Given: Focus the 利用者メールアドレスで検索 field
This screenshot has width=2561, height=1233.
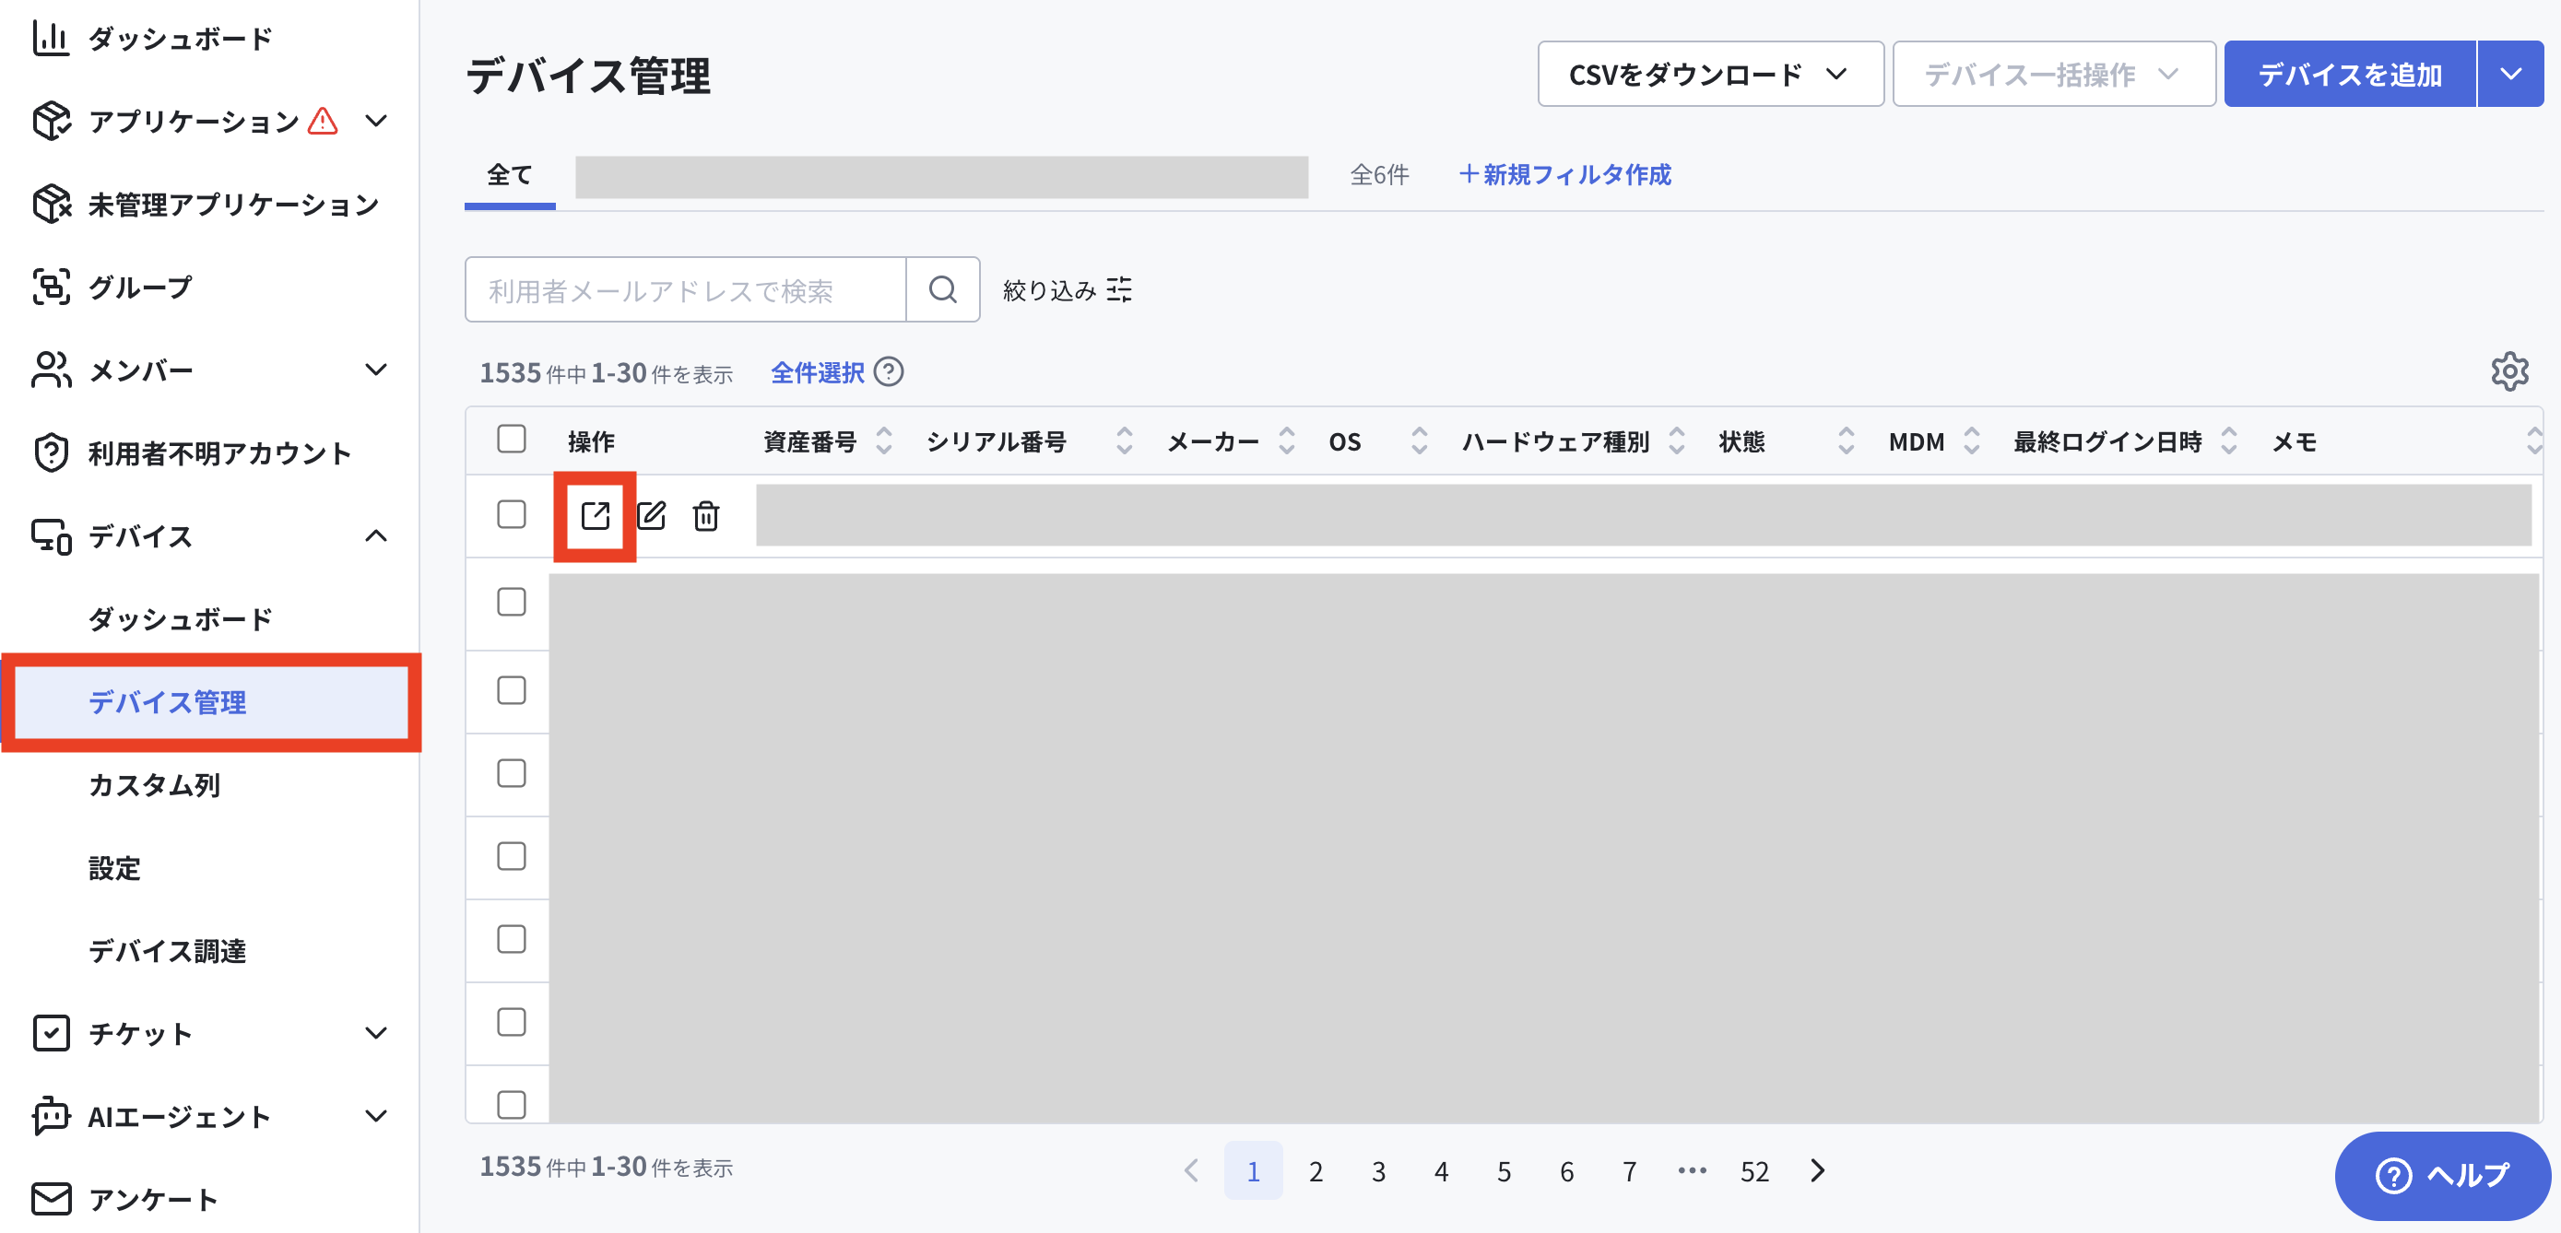Looking at the screenshot, I should (686, 290).
